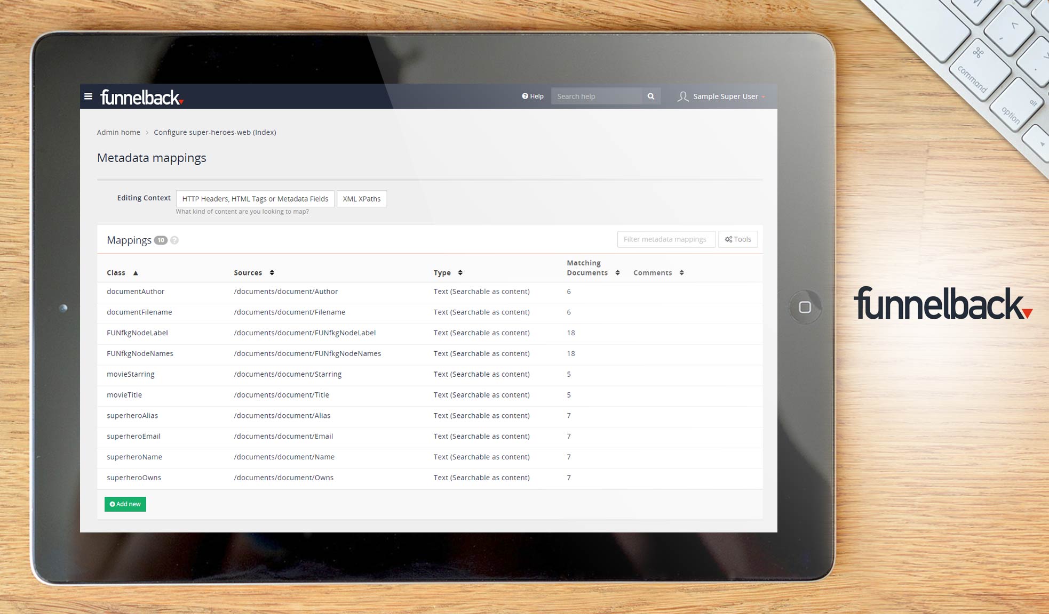Image resolution: width=1049 pixels, height=614 pixels.
Task: Switch editing context to XML XPaths
Action: tap(361, 198)
